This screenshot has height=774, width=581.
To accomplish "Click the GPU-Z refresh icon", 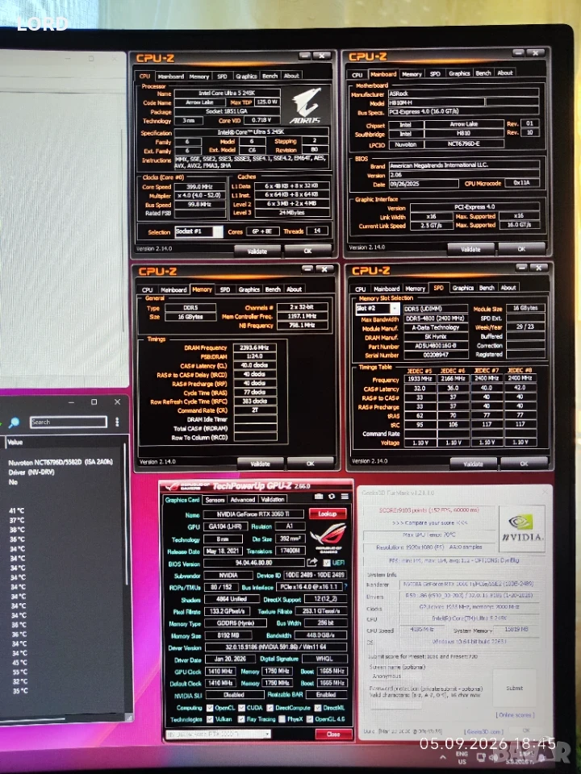I will pos(332,496).
